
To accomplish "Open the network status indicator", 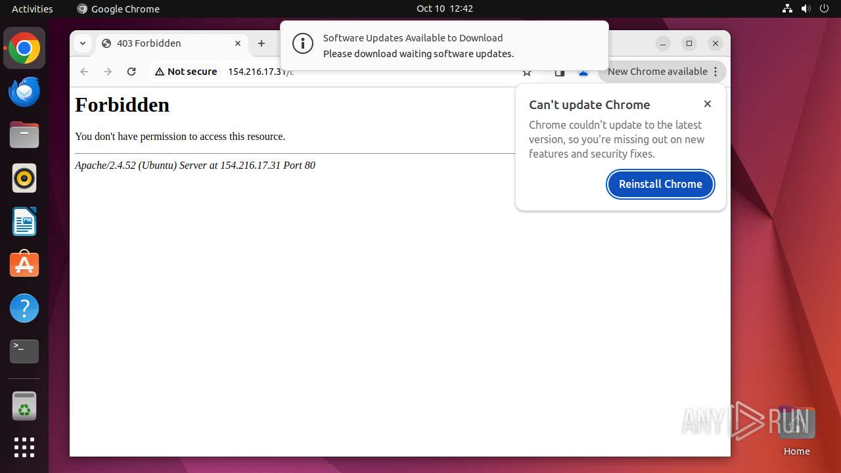I will click(787, 9).
